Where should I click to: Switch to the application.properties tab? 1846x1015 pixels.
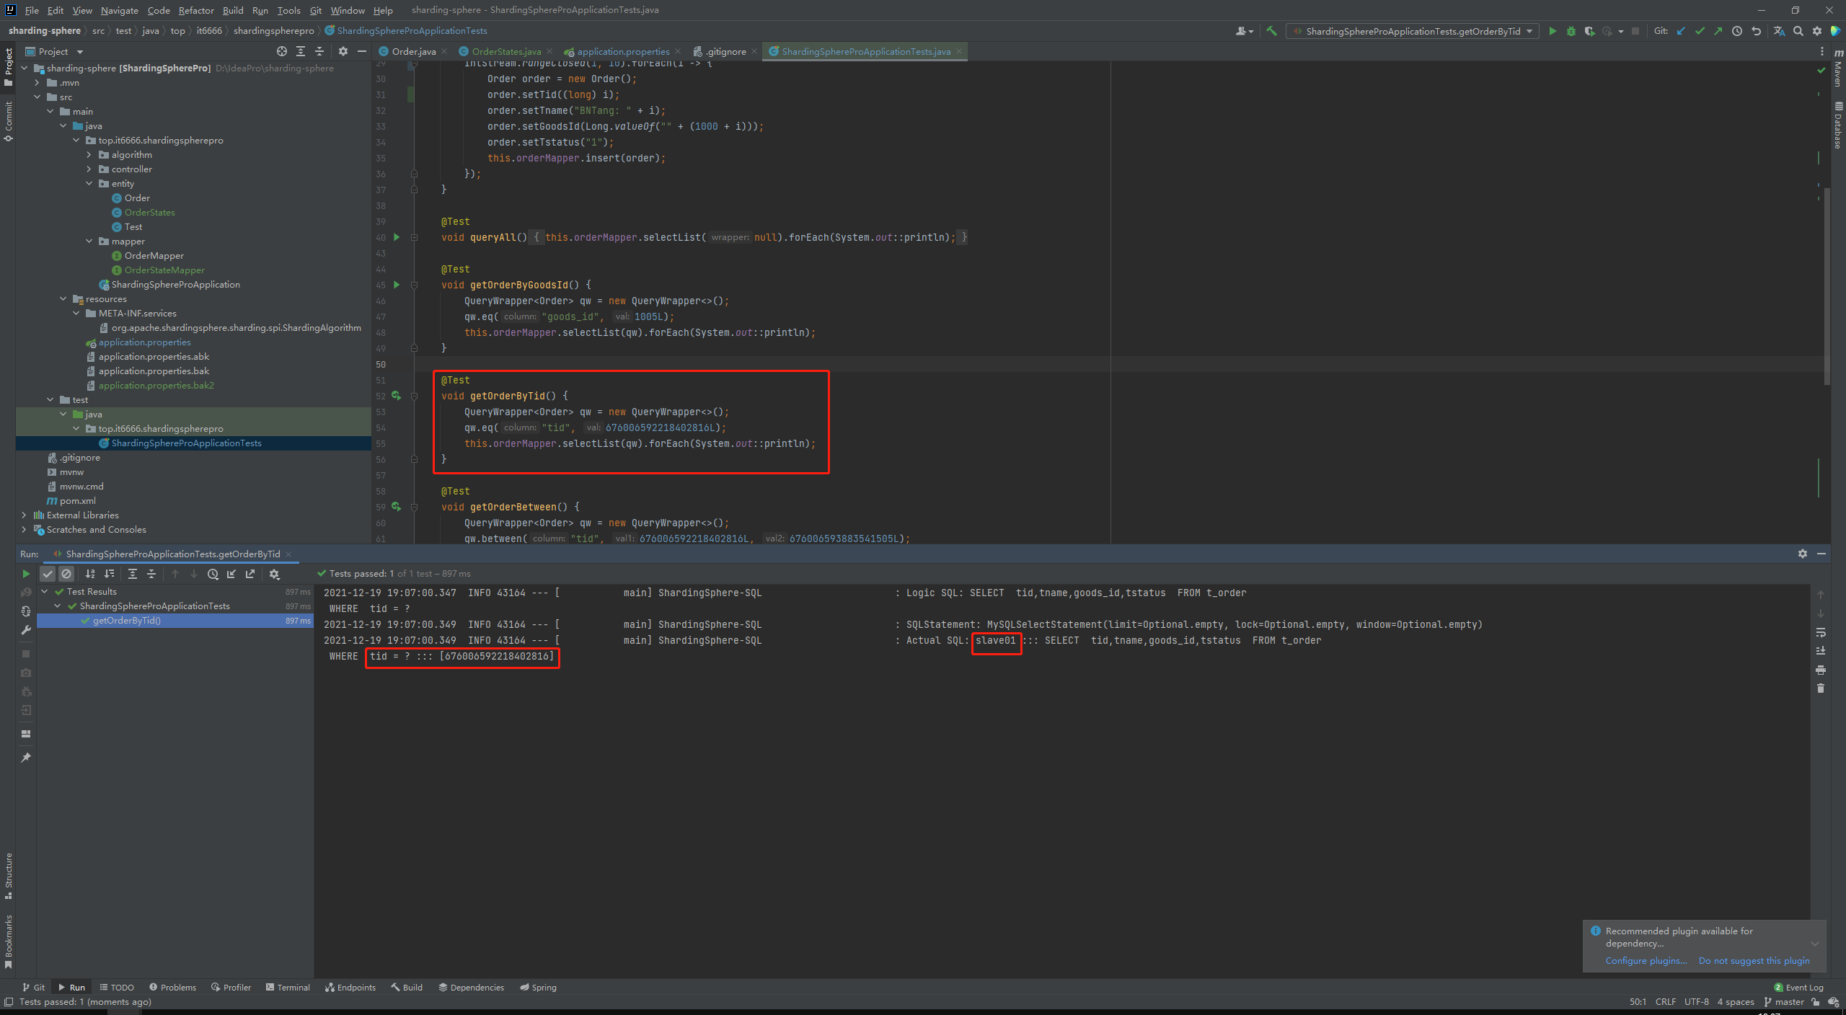click(x=623, y=51)
